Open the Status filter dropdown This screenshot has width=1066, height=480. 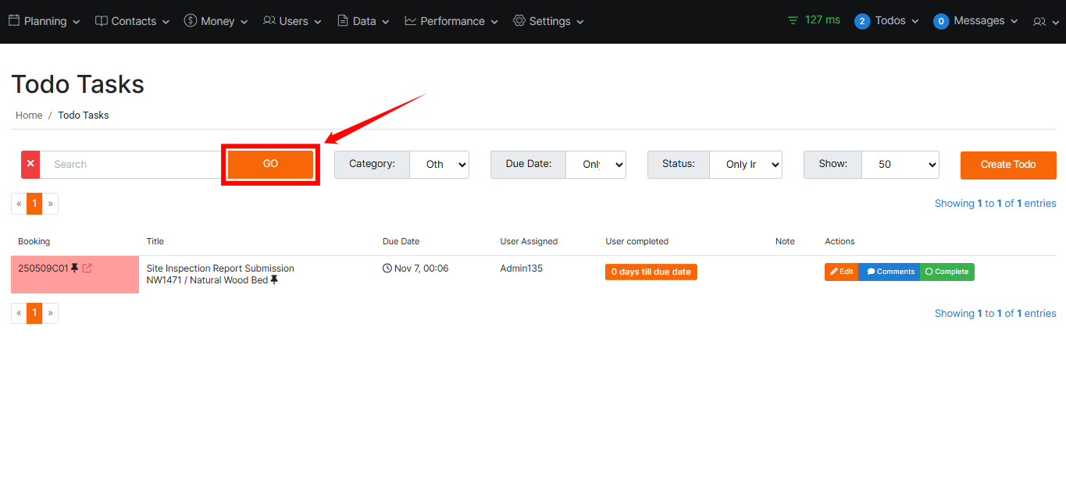[x=745, y=165]
